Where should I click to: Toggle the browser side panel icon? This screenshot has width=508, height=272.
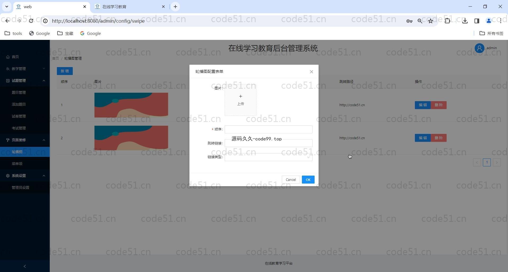click(x=477, y=21)
